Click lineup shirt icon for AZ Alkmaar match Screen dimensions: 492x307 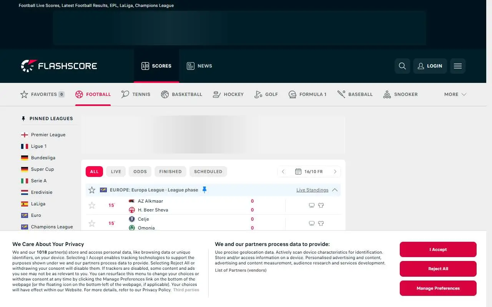click(x=321, y=205)
